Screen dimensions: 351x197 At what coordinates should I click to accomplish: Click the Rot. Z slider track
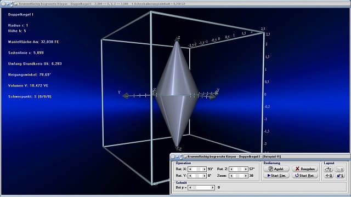coord(239,169)
